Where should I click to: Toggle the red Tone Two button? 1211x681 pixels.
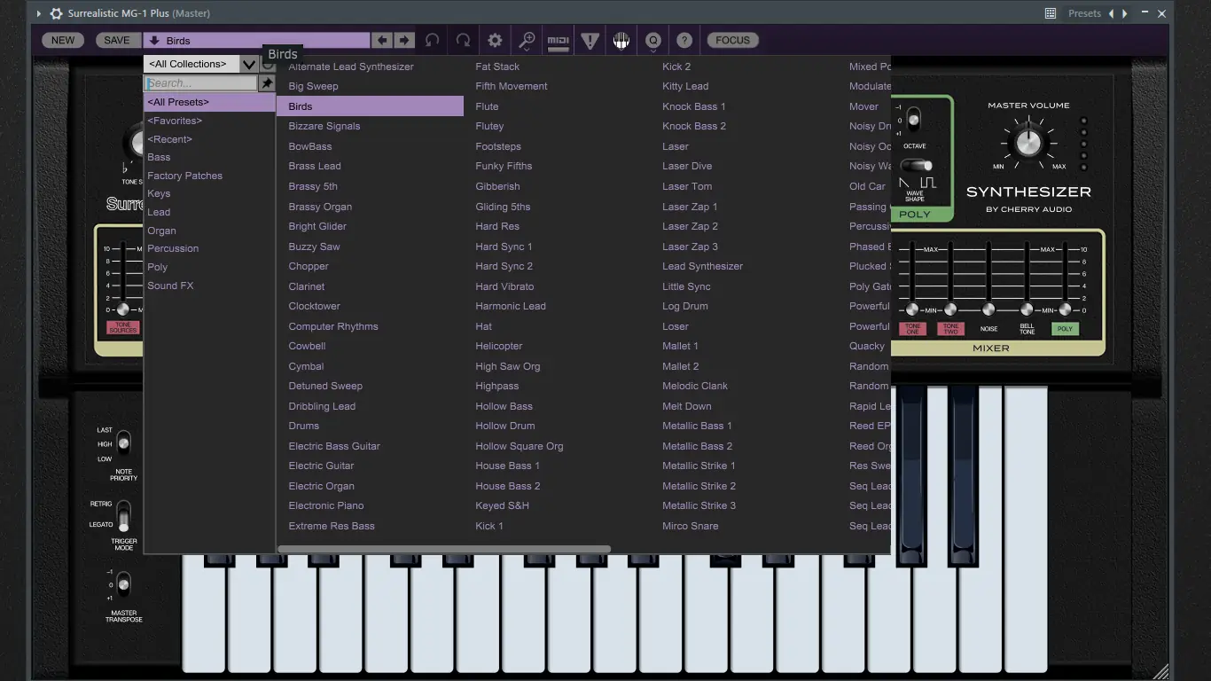coord(950,329)
